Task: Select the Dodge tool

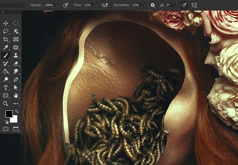Action: [6, 79]
